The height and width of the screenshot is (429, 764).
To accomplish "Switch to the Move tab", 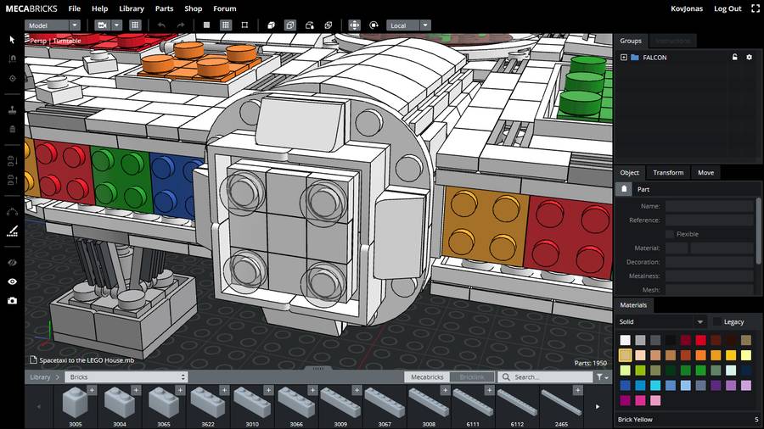I will tap(705, 173).
